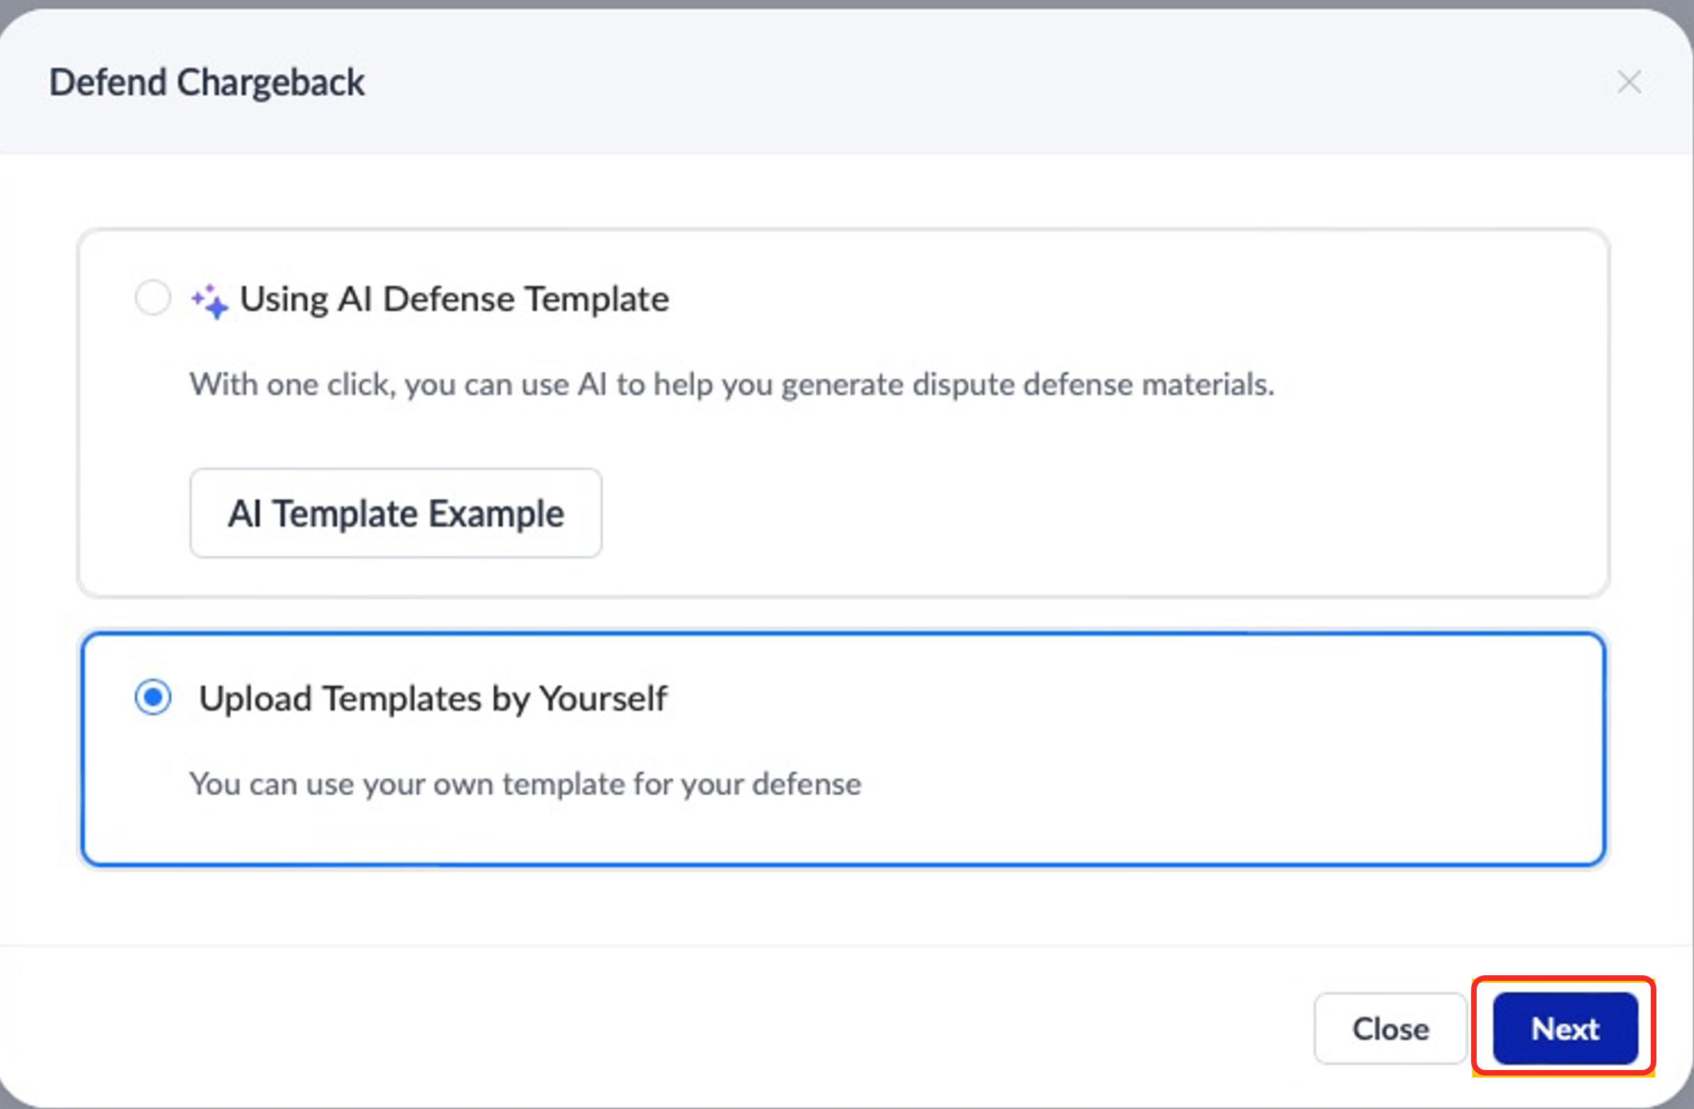Select the Using AI Defense Template radio button
Screen dimensions: 1694x1109
[153, 297]
